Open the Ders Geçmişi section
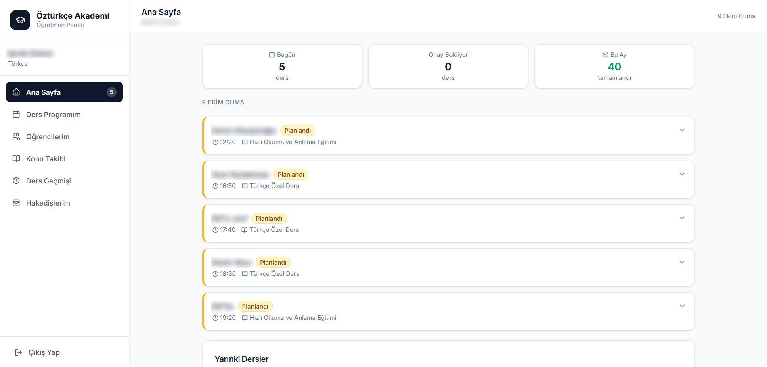 [64, 181]
